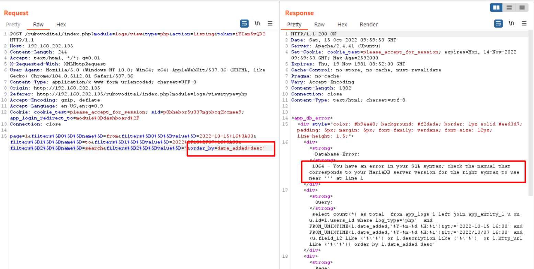Click the Response panel heading
Image resolution: width=534 pixels, height=269 pixels.
pyautogui.click(x=299, y=13)
